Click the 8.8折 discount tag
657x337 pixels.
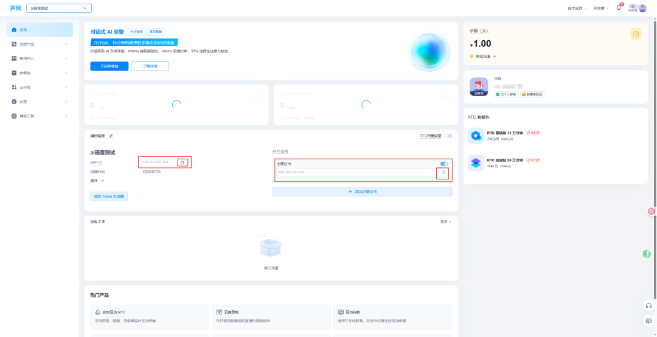(x=534, y=133)
